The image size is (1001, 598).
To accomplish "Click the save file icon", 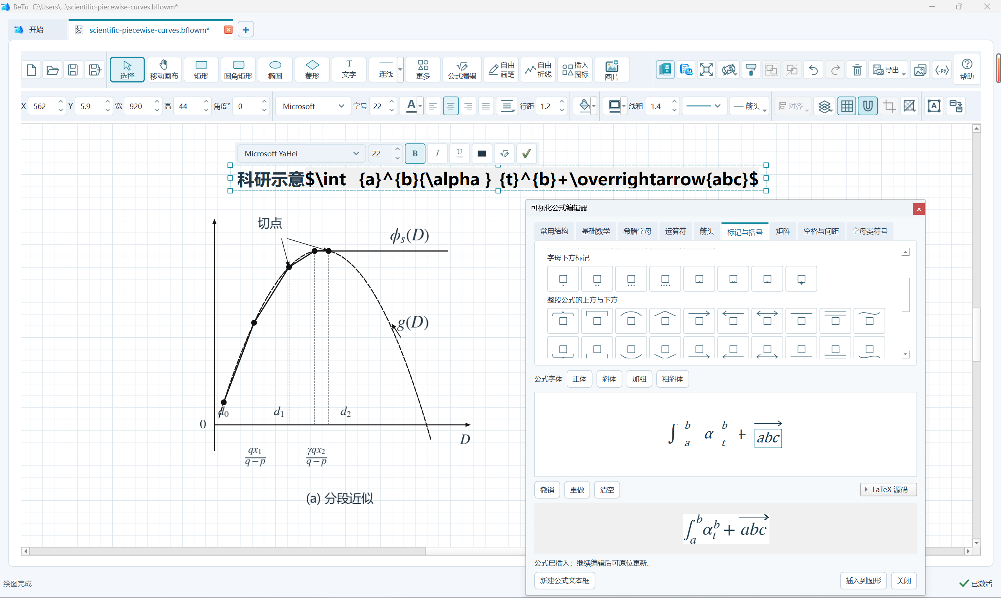I will [73, 70].
